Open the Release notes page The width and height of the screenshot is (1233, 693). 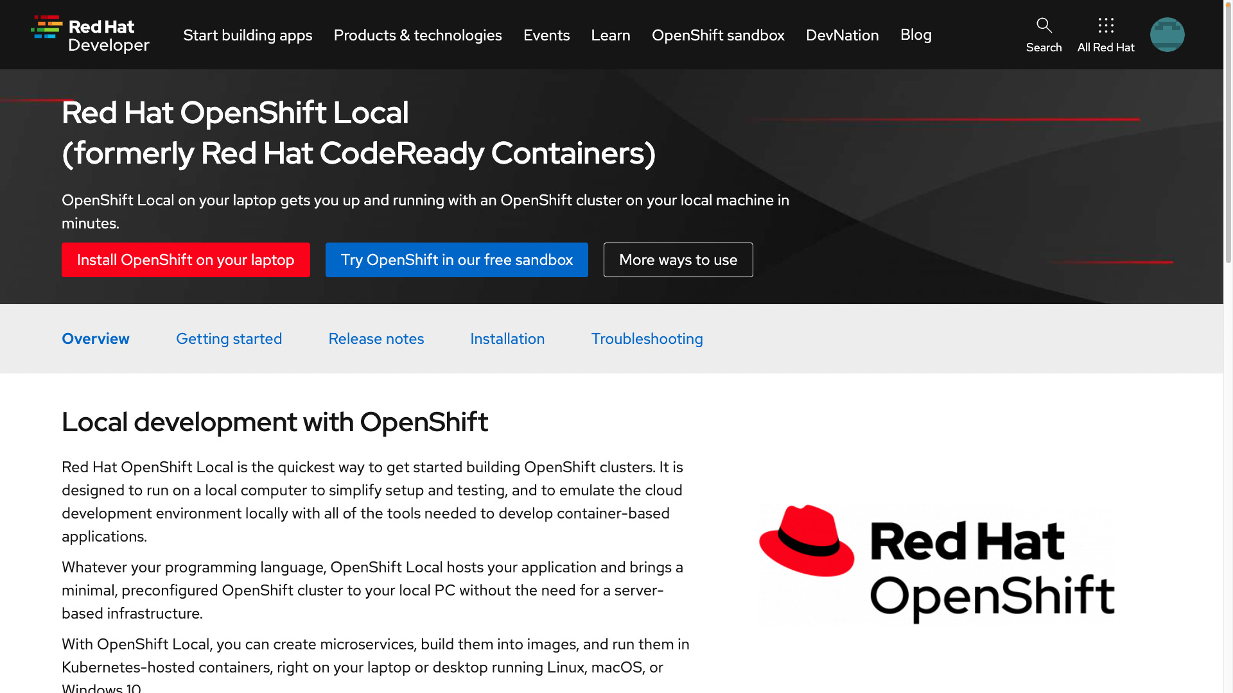[x=376, y=338]
